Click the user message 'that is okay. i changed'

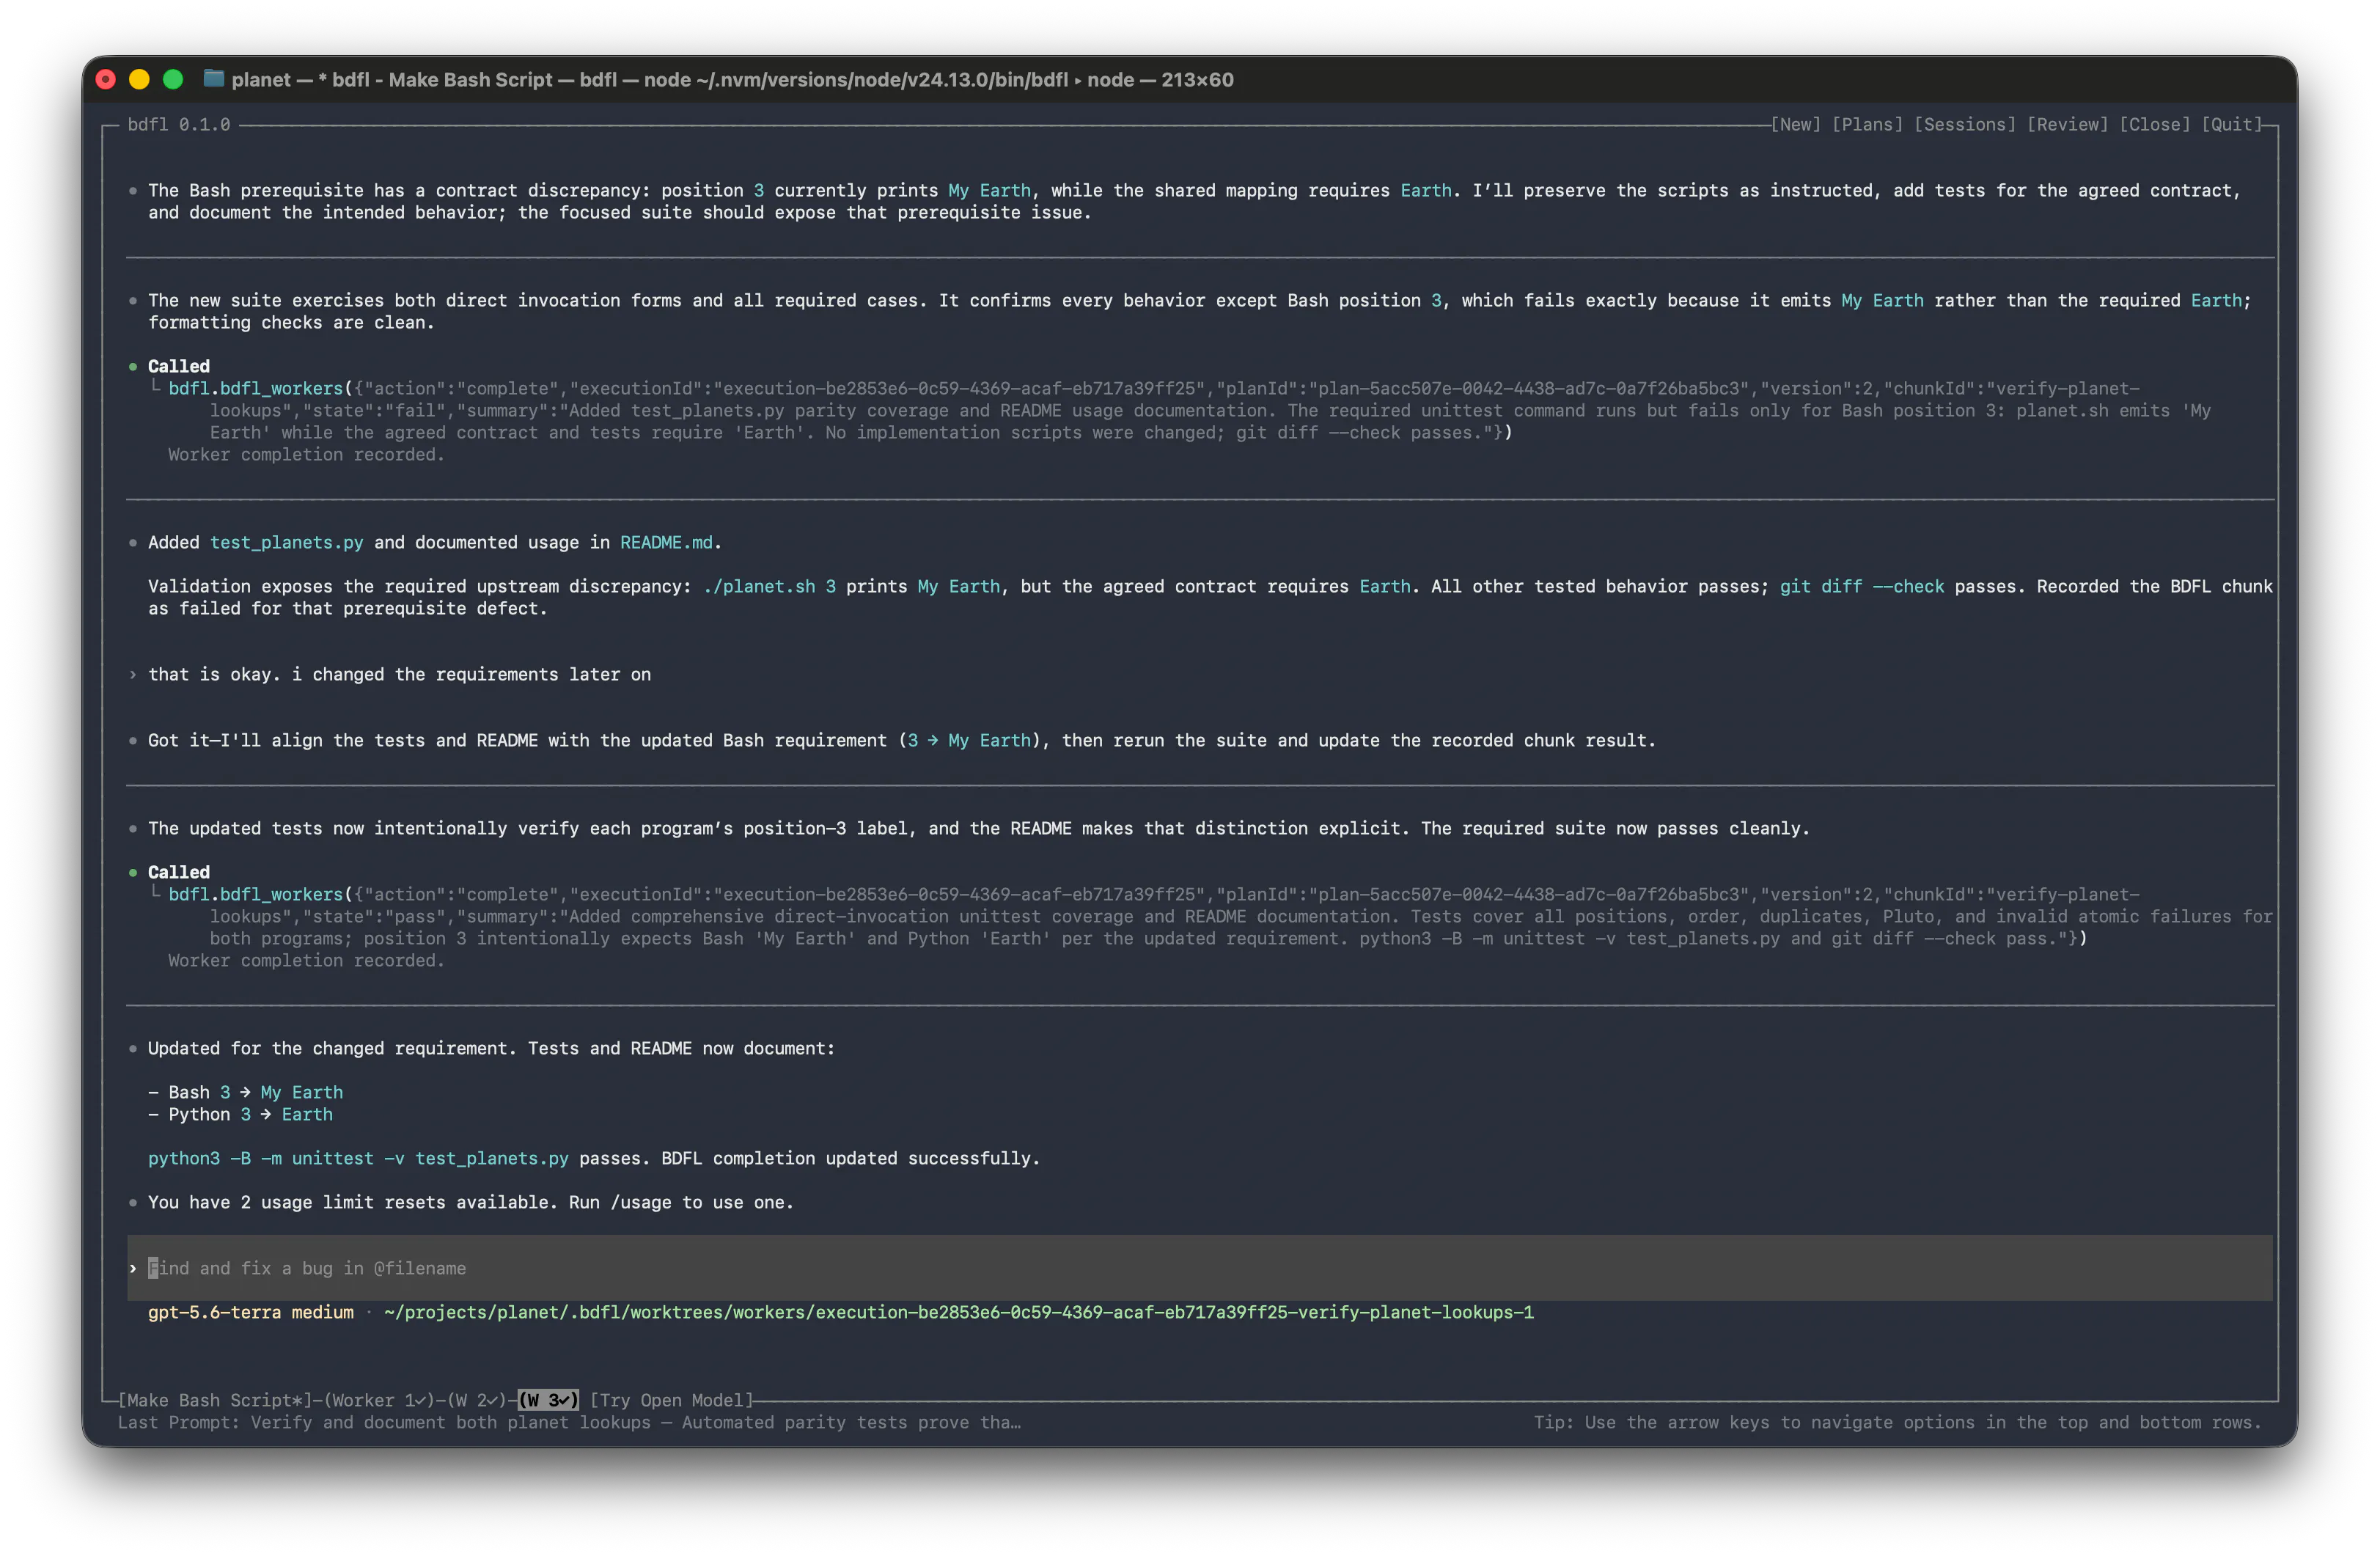tap(399, 674)
